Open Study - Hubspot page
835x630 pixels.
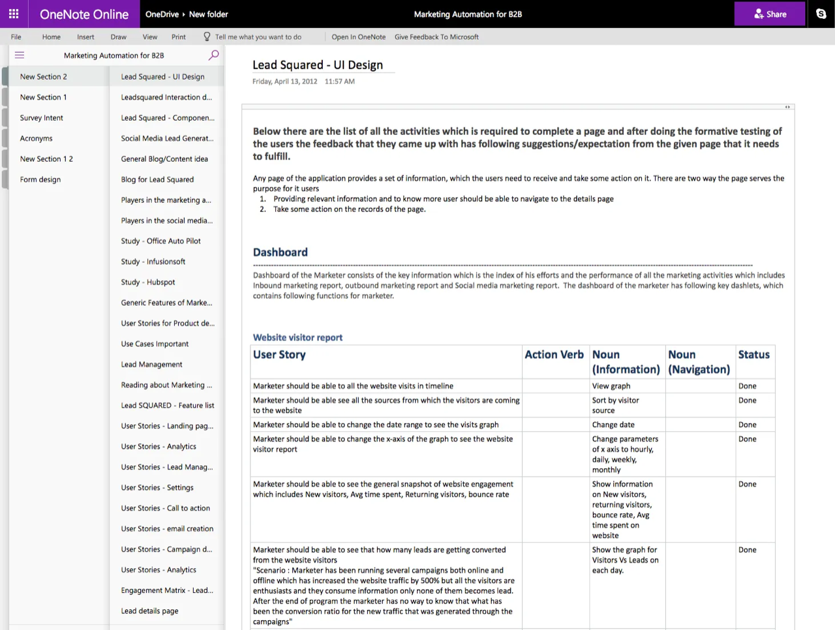pyautogui.click(x=166, y=282)
